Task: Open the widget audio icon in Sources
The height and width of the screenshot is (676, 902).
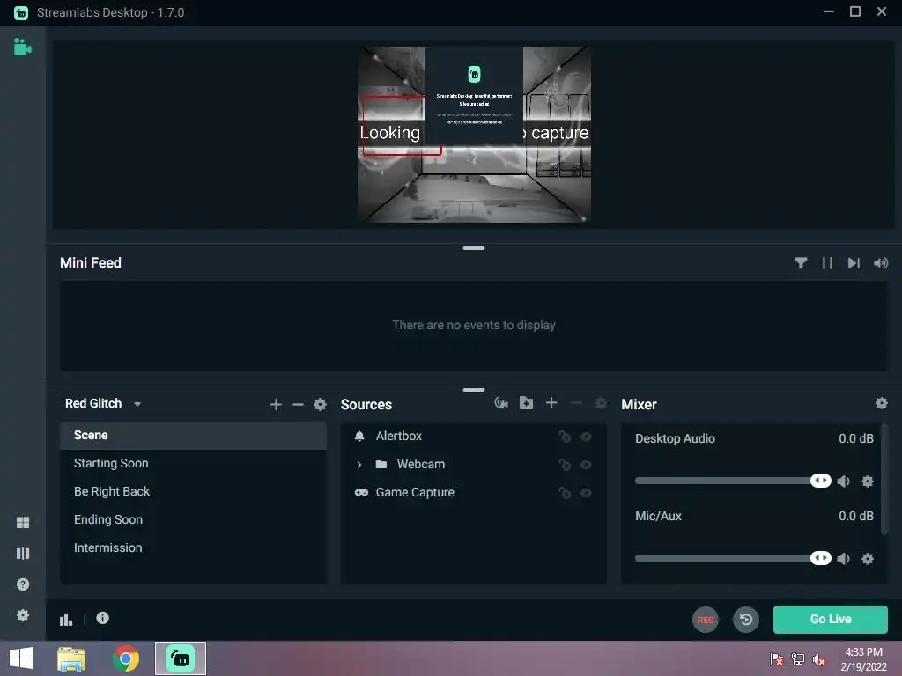Action: point(501,403)
